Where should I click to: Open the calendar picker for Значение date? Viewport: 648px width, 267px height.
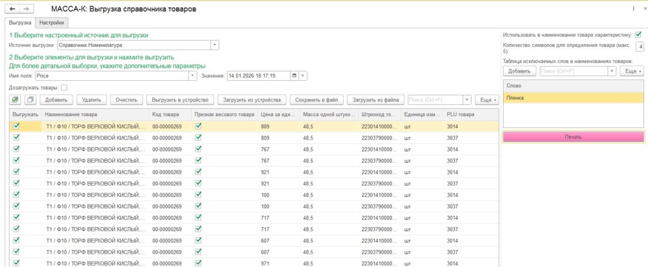point(294,76)
